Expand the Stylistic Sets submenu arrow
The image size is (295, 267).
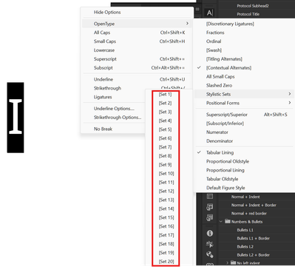pos(290,94)
